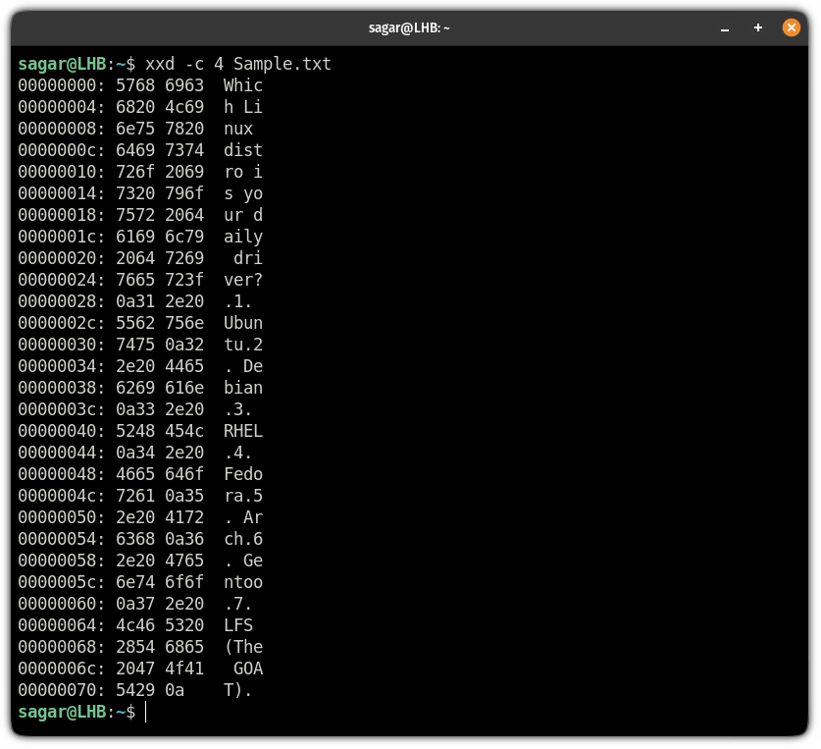The width and height of the screenshot is (821, 749).
Task: Click the typed command xxd -c 4 Sample.txt
Action: [238, 64]
